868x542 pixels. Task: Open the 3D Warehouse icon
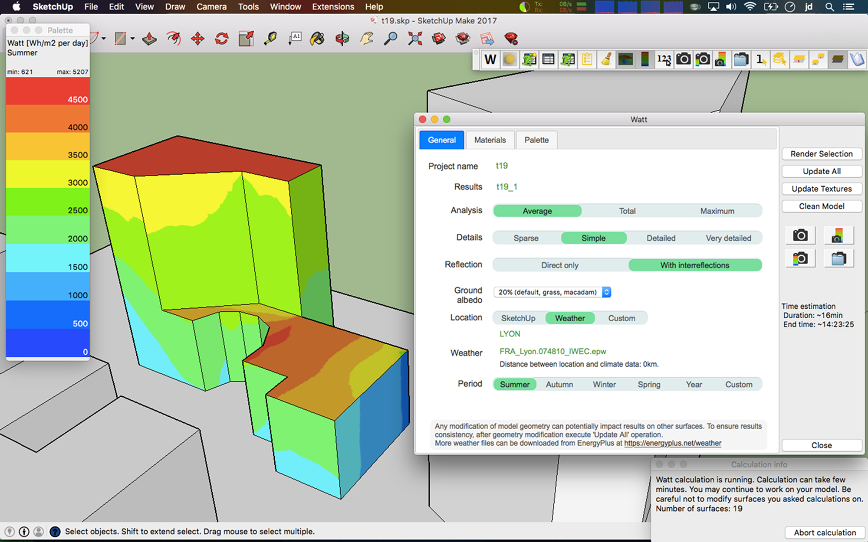(439, 39)
